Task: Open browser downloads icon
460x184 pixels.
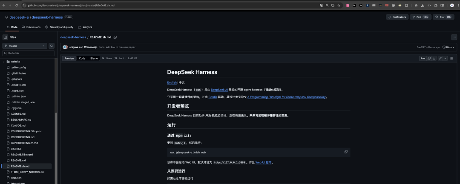Action: [423, 5]
